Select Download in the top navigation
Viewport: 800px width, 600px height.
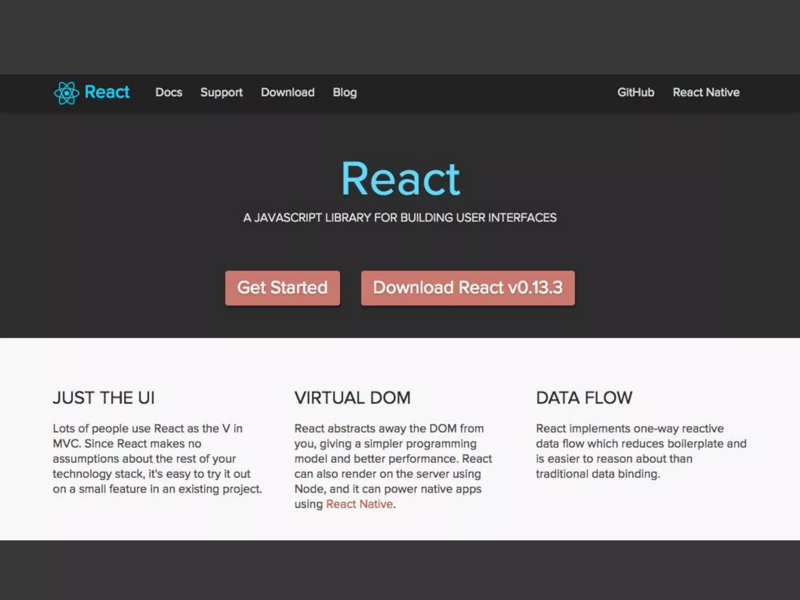click(x=287, y=92)
